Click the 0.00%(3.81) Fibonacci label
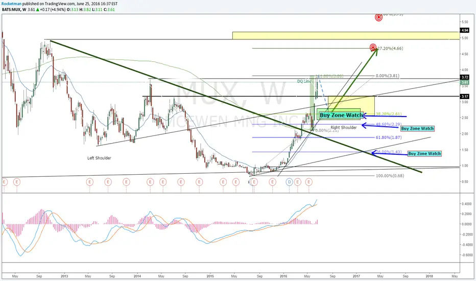Screen dimensions: 476x281 coord(388,76)
